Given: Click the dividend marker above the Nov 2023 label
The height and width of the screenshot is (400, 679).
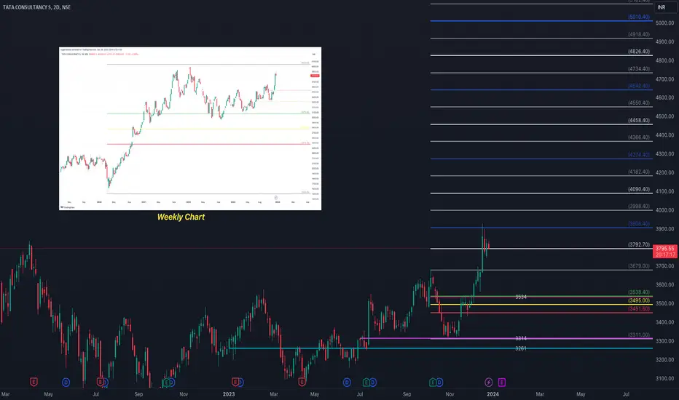Looking at the screenshot, I should coord(439,383).
